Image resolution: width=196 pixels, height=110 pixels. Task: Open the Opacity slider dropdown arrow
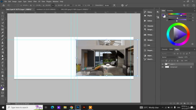[x=189, y=57]
